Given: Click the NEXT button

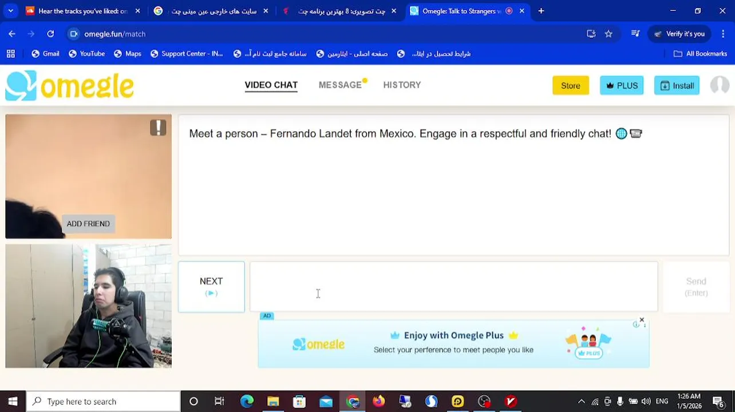Looking at the screenshot, I should pos(211,287).
